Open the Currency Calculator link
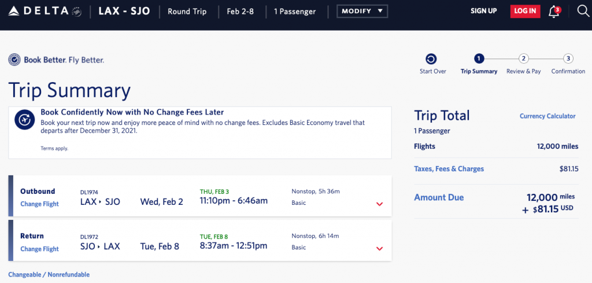This screenshot has width=592, height=283. (547, 116)
